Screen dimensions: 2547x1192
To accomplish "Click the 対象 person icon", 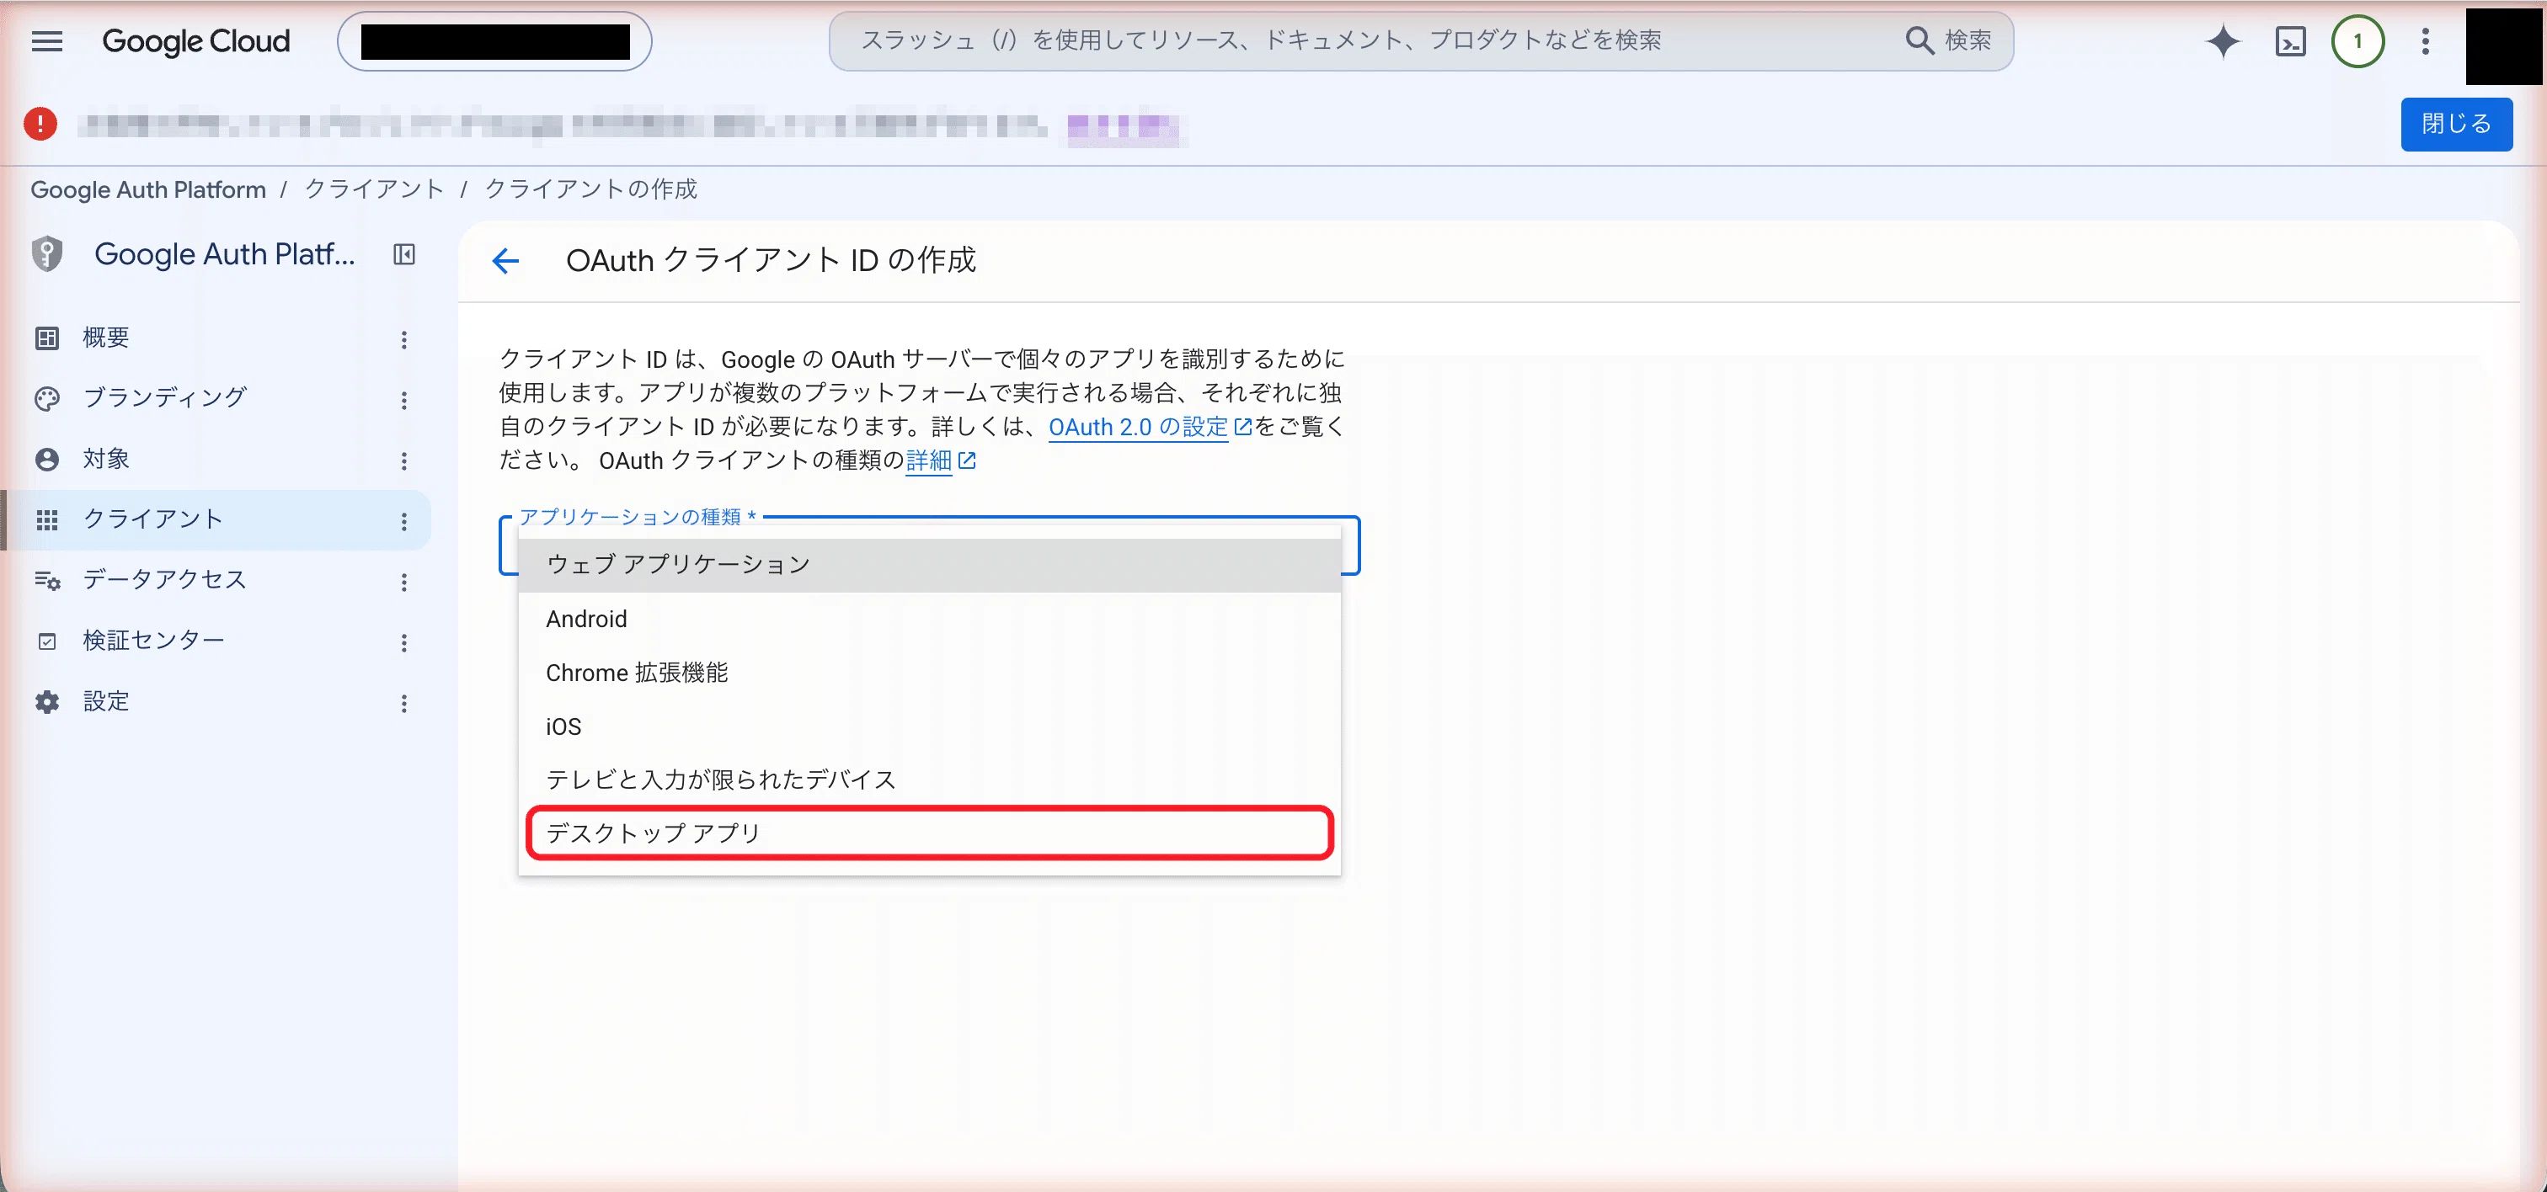I will pyautogui.click(x=46, y=460).
